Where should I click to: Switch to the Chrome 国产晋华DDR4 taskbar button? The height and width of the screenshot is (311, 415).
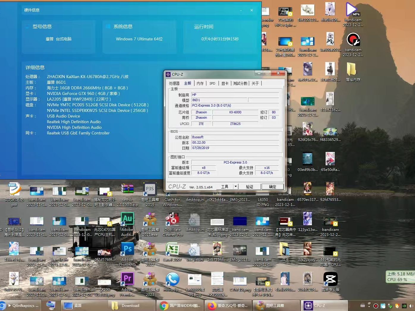pyautogui.click(x=180, y=305)
